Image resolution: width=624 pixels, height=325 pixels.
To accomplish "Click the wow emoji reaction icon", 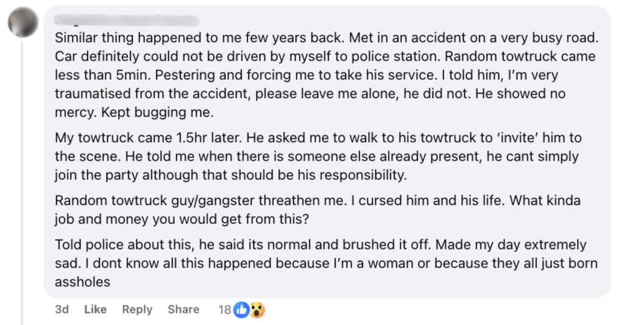I will pyautogui.click(x=257, y=310).
